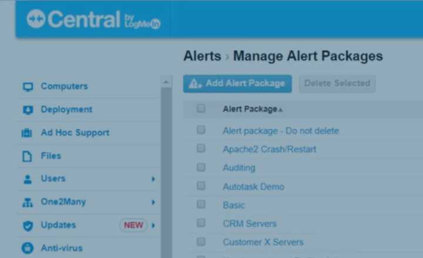Open Deployment via its download icon
This screenshot has height=258, width=423.
click(x=28, y=110)
